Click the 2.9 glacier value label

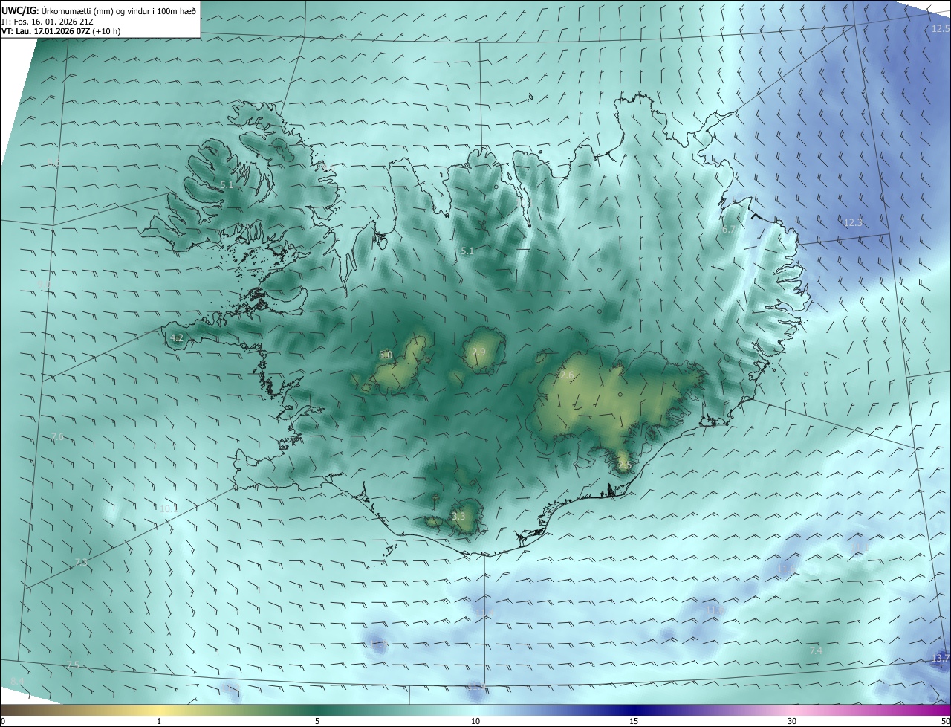tap(478, 352)
